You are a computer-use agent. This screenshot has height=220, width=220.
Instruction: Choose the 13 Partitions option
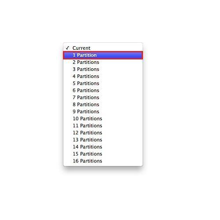103,139
